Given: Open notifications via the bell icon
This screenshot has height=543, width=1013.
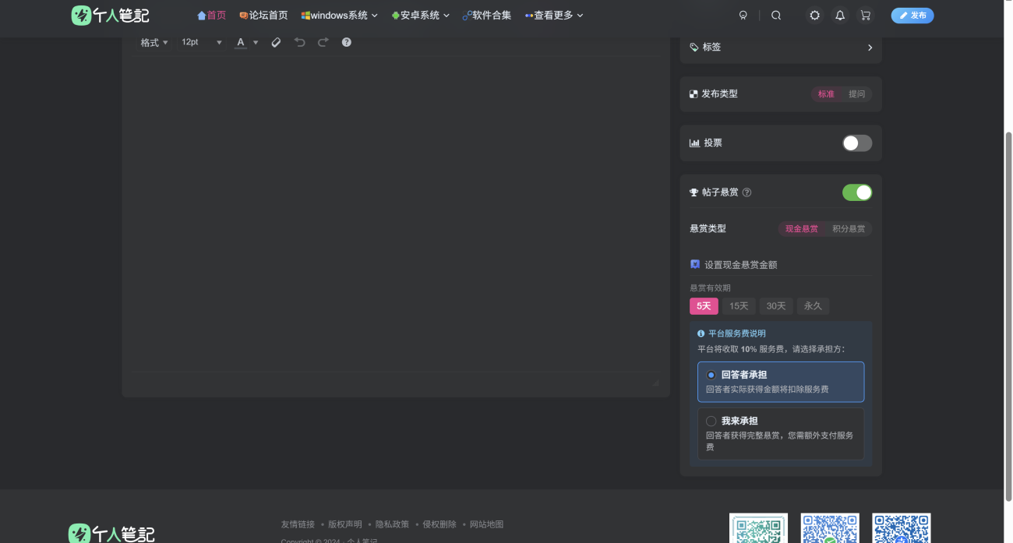Looking at the screenshot, I should (x=840, y=15).
